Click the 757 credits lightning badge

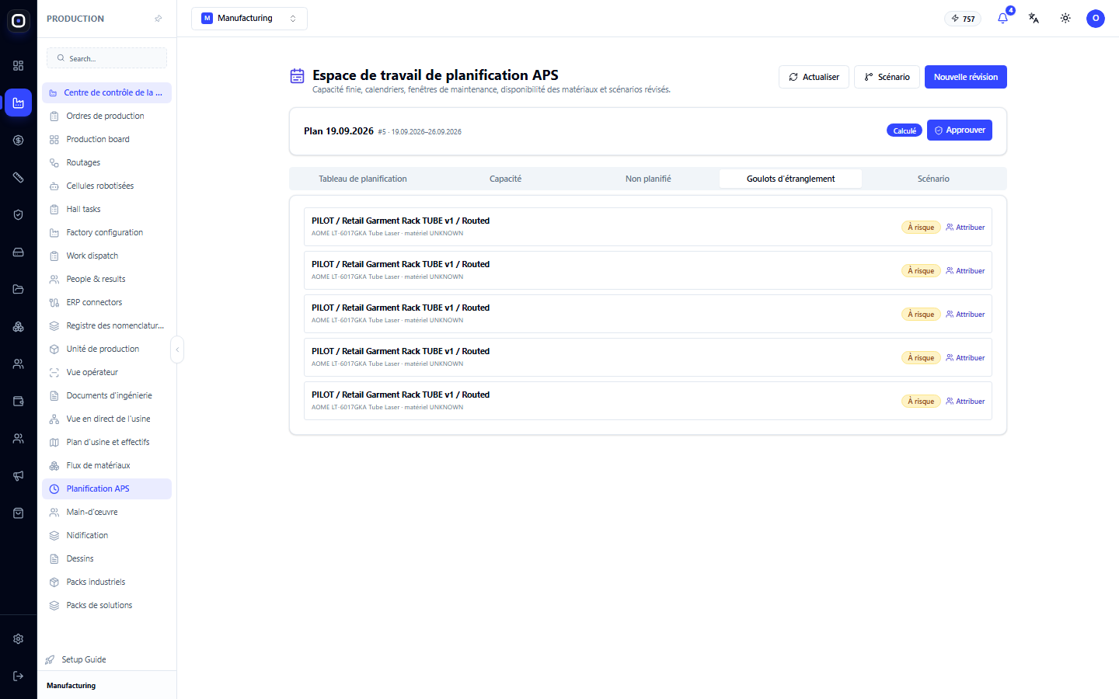click(963, 19)
